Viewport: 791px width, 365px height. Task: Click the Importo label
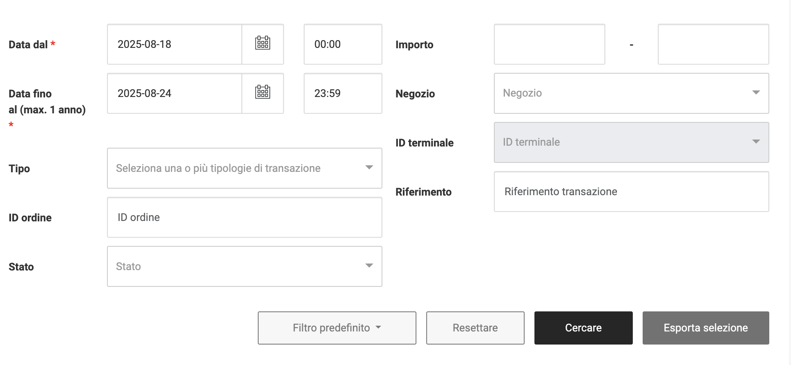tap(414, 45)
